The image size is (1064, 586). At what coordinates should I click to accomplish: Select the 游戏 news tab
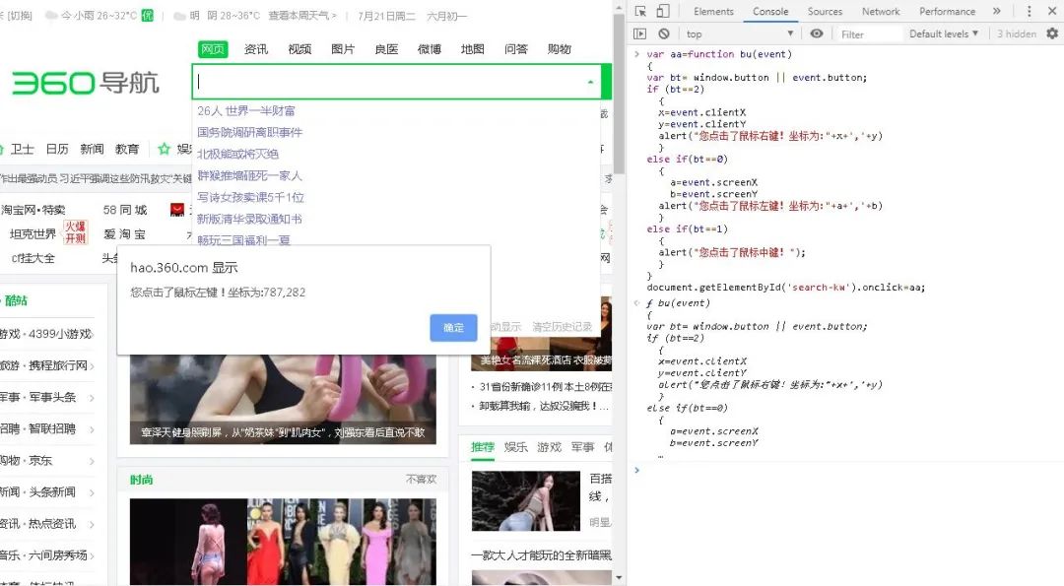pyautogui.click(x=549, y=447)
